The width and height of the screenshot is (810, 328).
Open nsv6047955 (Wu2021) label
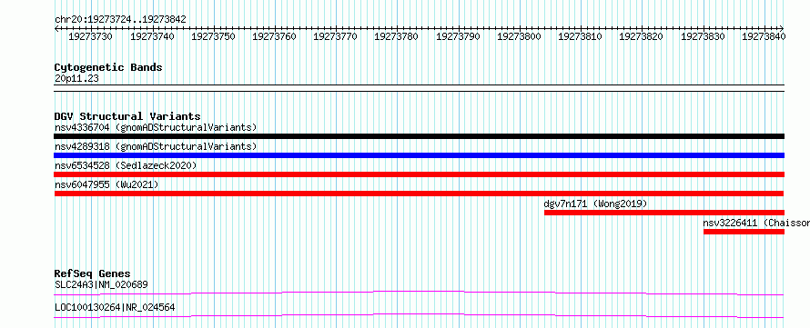click(x=106, y=184)
